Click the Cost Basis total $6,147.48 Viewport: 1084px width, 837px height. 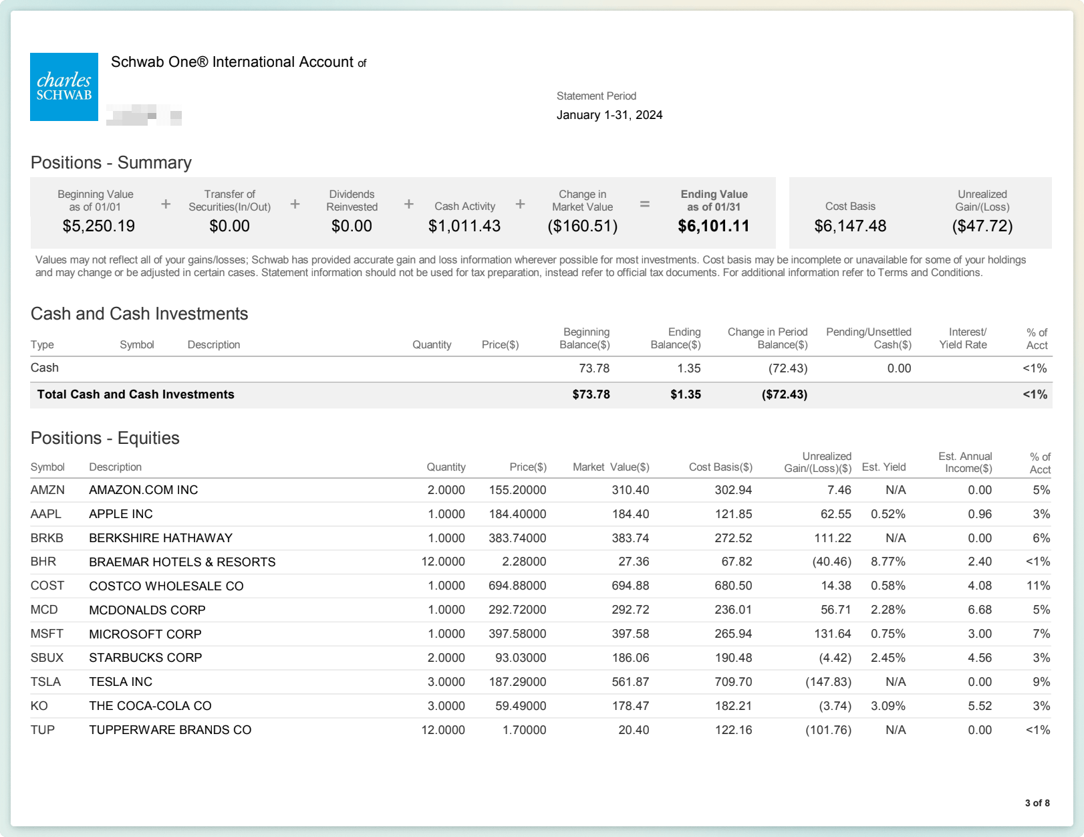click(849, 226)
